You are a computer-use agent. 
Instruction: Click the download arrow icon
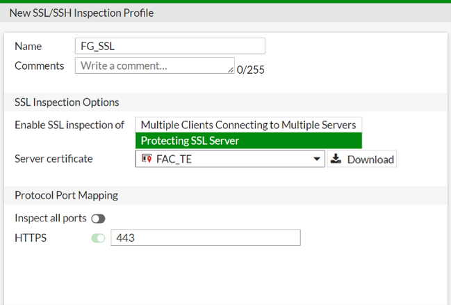[x=336, y=159]
